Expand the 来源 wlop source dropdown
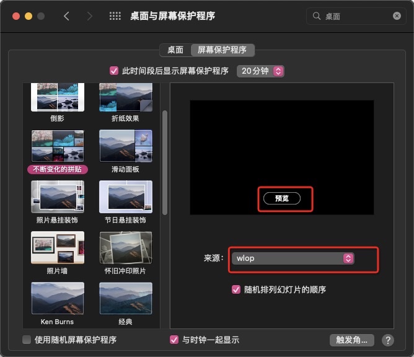The image size is (414, 357). pos(292,258)
